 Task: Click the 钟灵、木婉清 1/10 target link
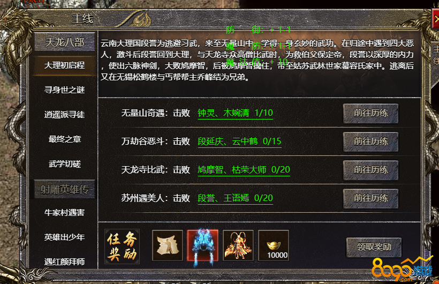(235, 113)
